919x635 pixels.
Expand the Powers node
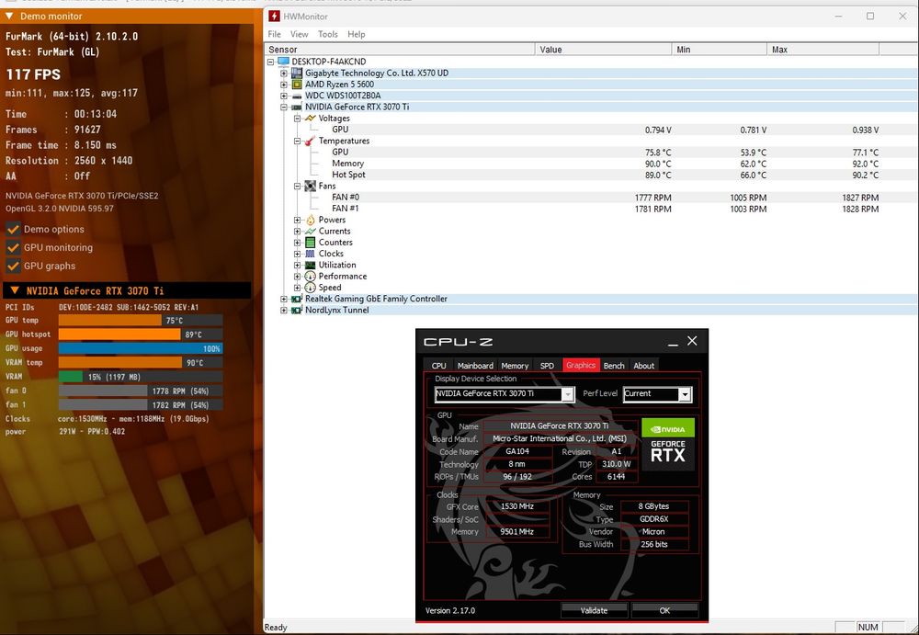[x=297, y=220]
